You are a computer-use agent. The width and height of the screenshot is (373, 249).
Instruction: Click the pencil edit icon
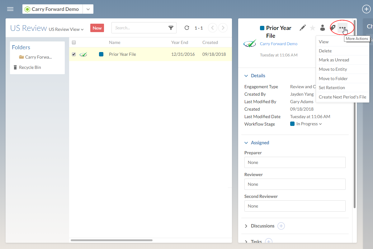click(302, 28)
